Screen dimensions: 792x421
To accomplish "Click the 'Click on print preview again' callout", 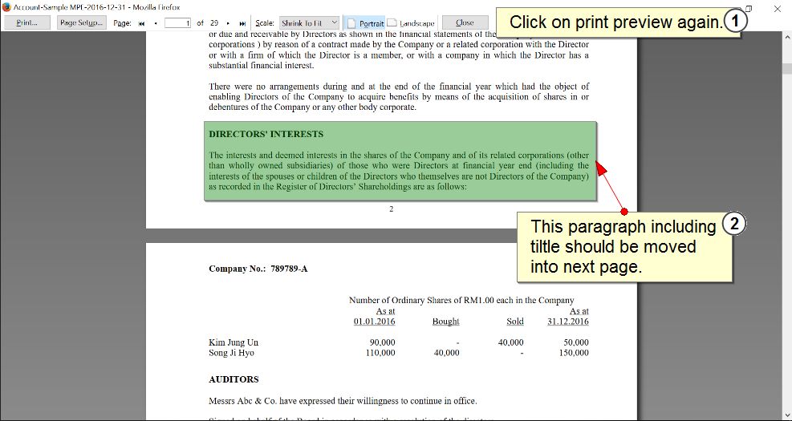I will click(614, 22).
